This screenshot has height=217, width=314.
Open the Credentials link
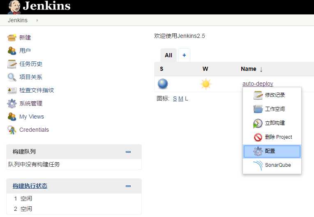34,130
